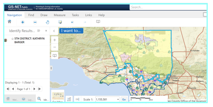Open the bookmarks book icon in toolbar
Screen dimensions: 213x107
click(x=98, y=22)
